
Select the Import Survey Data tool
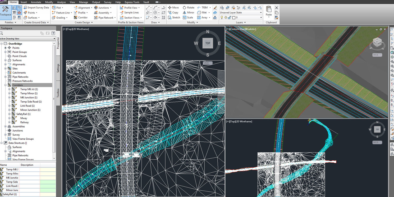coord(36,7)
